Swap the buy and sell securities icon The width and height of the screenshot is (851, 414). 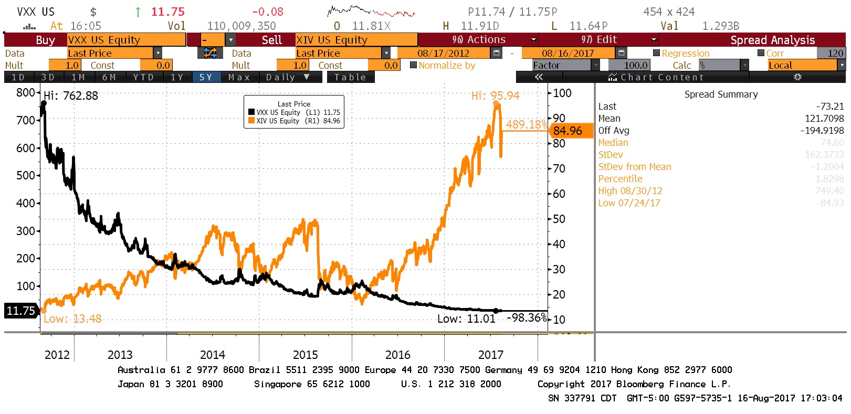(x=210, y=53)
